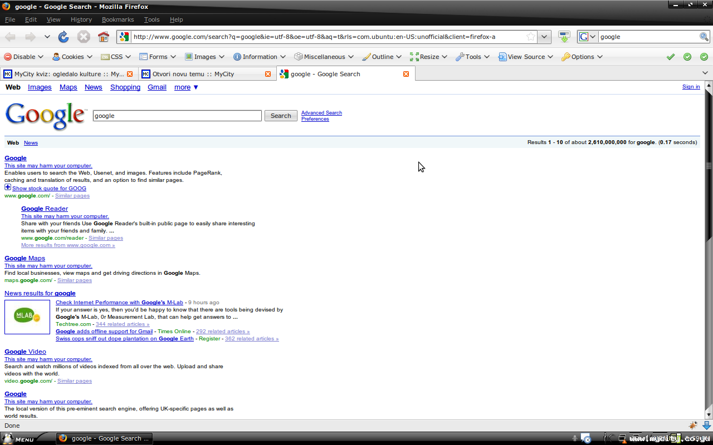Open the Options dropdown with key icon
The height and width of the screenshot is (445, 713).
(582, 57)
